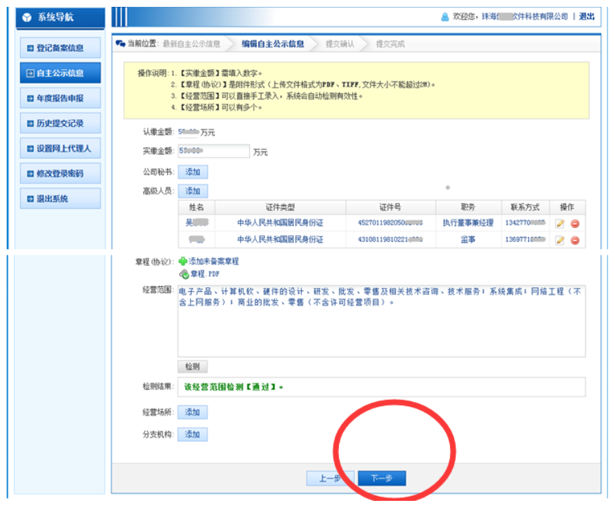615x507 pixels.
Task: Open 修改登录密码 sidebar item
Action: coord(60,173)
